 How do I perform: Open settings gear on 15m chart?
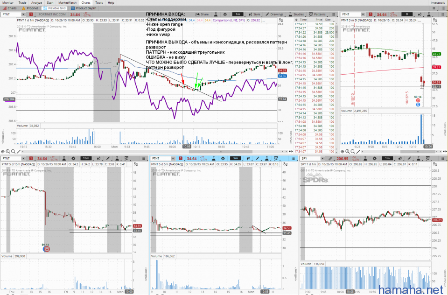[73, 158]
